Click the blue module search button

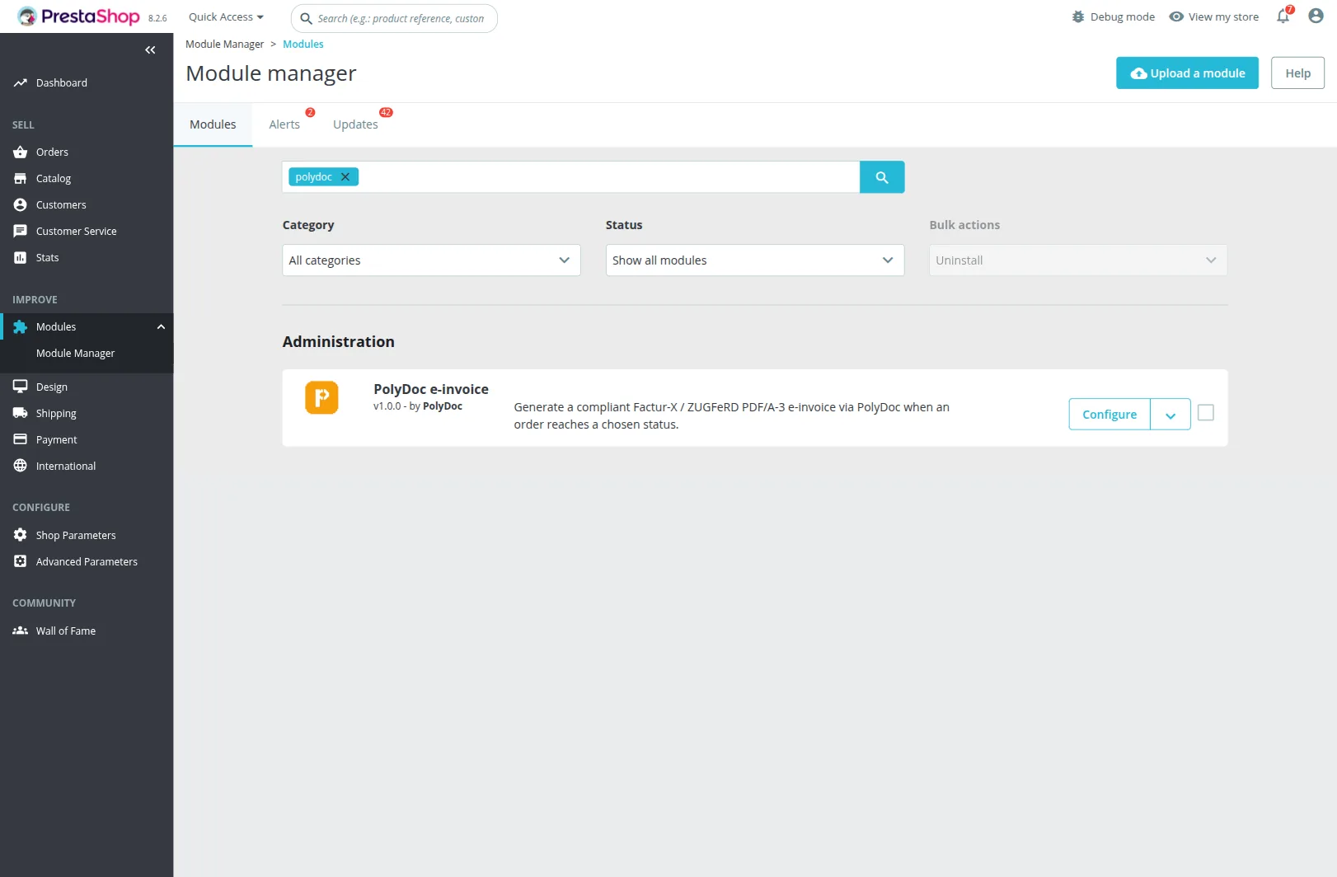(x=882, y=177)
